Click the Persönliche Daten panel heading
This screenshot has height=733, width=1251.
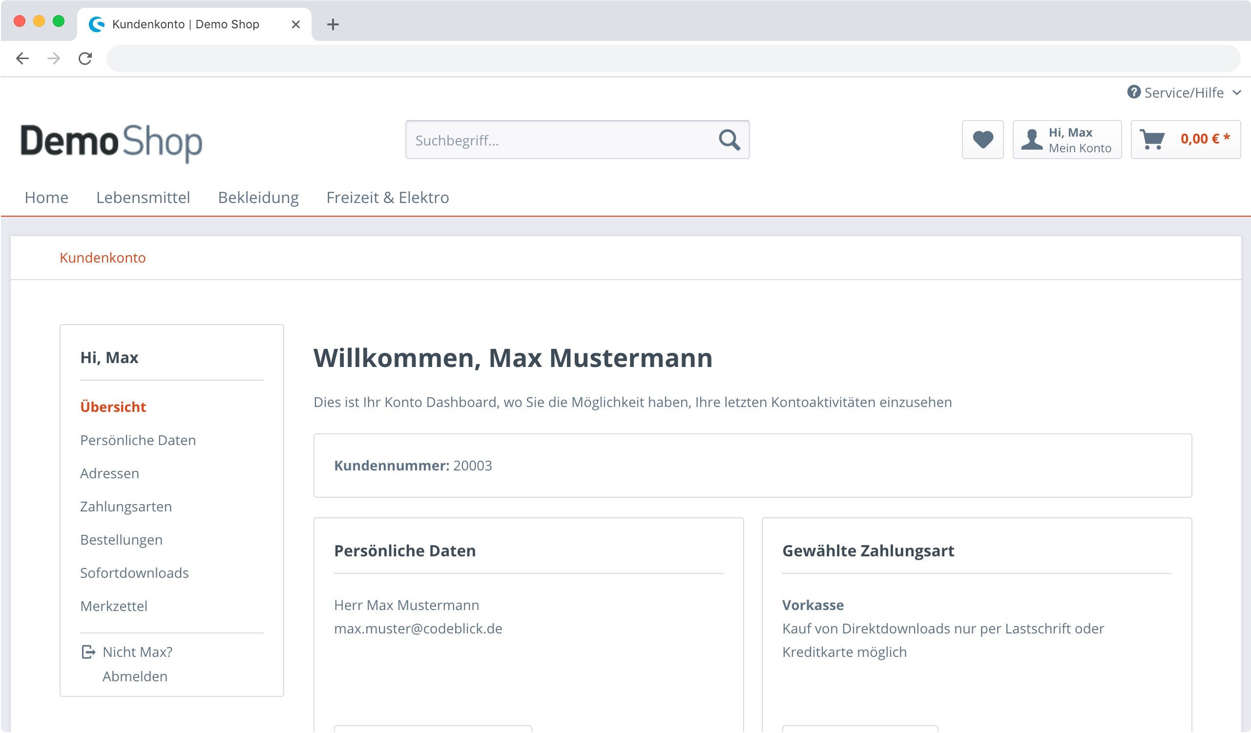405,551
